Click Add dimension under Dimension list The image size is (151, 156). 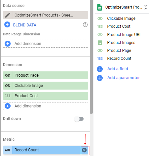click(x=45, y=106)
